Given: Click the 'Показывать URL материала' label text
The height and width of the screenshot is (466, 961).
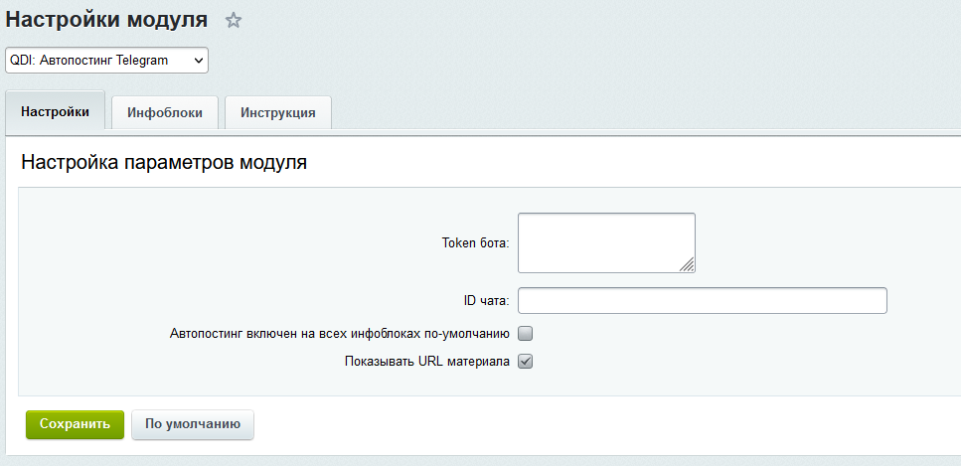Looking at the screenshot, I should tap(426, 362).
